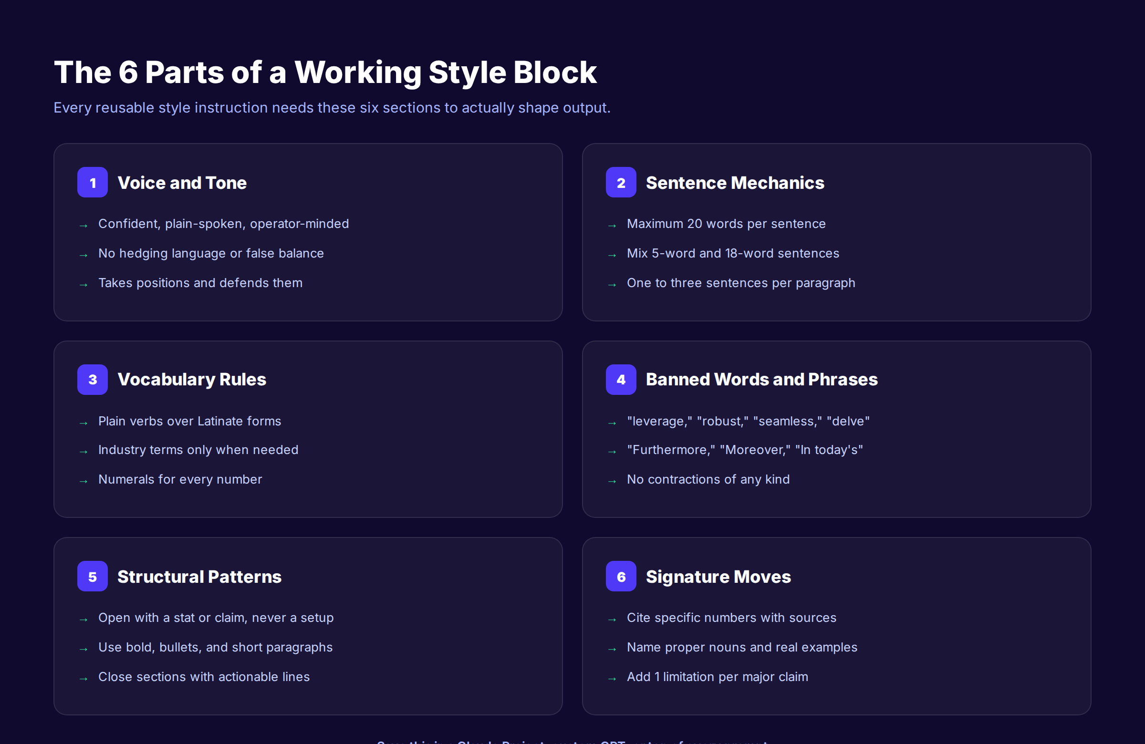Click 'Mix 5-word and 18-word sentences'
1145x744 pixels.
tap(733, 253)
